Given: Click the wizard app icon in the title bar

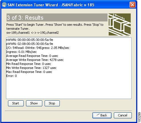Looking at the screenshot, I should (4, 5).
